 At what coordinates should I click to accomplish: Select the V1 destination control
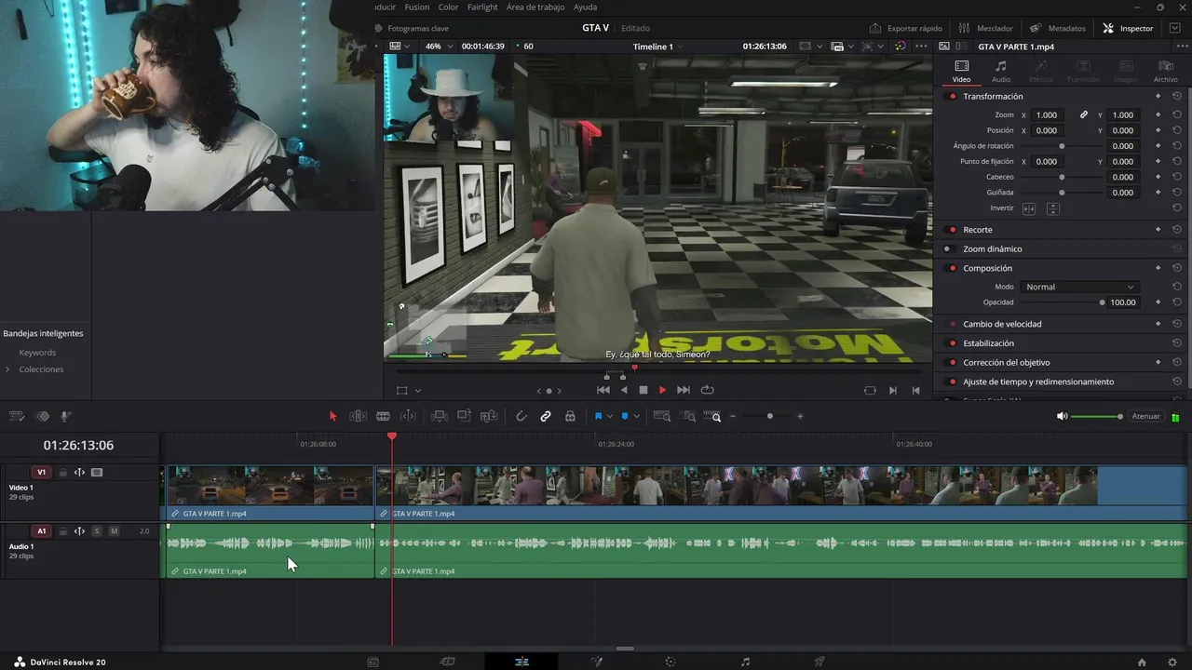click(x=41, y=473)
